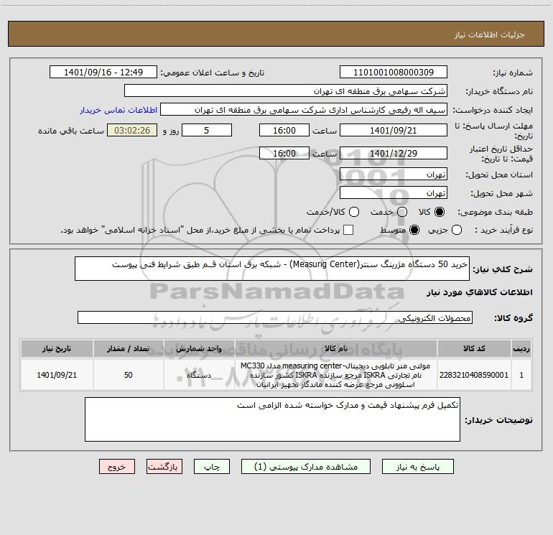Click the شهر محل تحویل field
This screenshot has height=535, width=553.
pyautogui.click(x=394, y=192)
